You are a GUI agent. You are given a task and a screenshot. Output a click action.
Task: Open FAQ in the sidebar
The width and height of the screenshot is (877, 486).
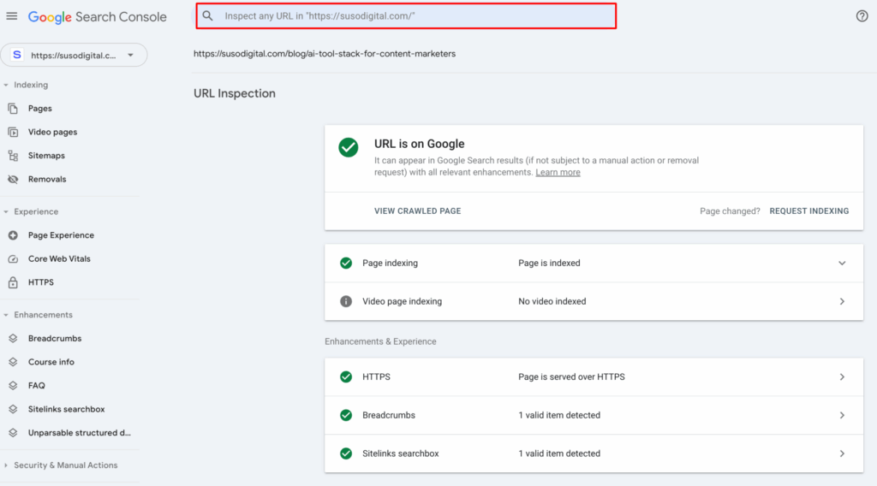point(36,385)
